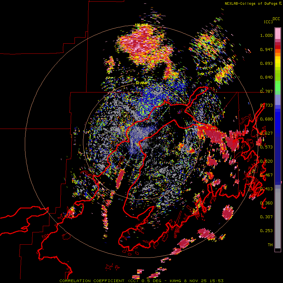Viewport: 283px width, 283px height.
Task: Pick the light gray band of the color scale
Action: [278, 219]
